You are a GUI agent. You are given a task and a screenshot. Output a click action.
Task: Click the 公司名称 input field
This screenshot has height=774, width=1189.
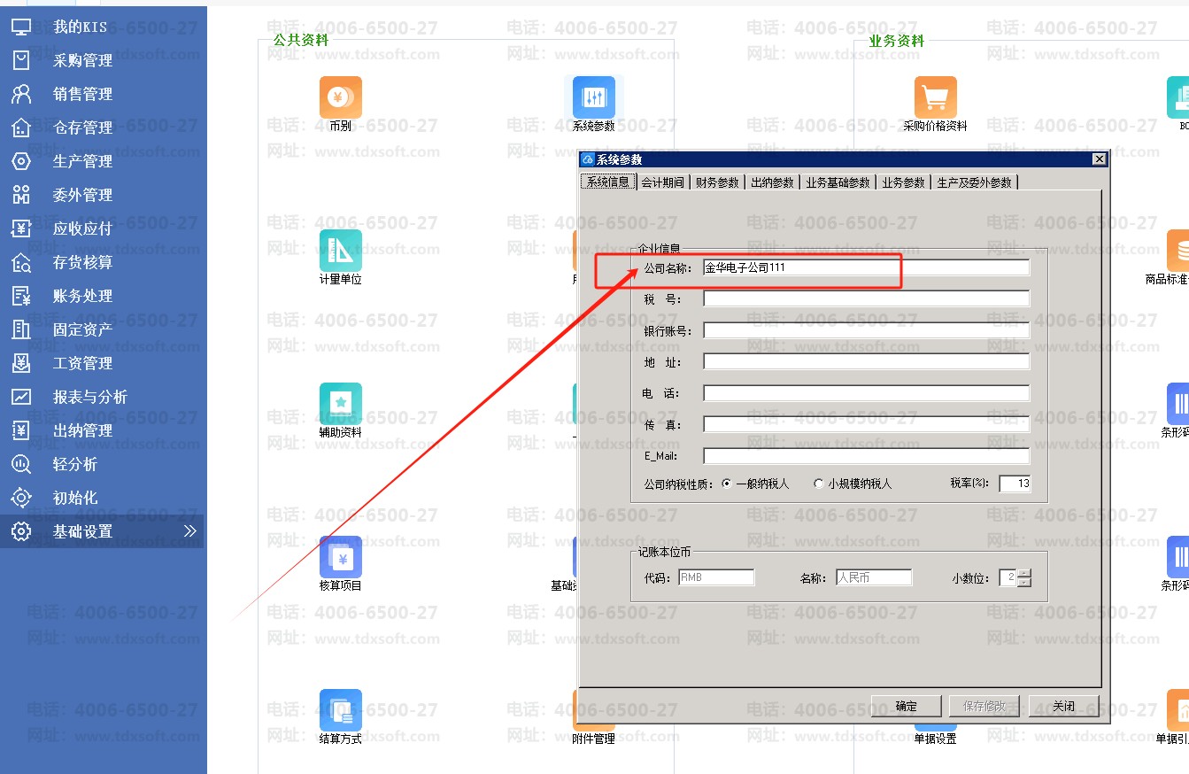(x=867, y=267)
